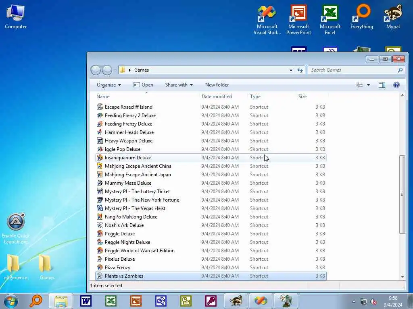Select the Games folder on desktop
The width and height of the screenshot is (413, 309).
pyautogui.click(x=47, y=267)
